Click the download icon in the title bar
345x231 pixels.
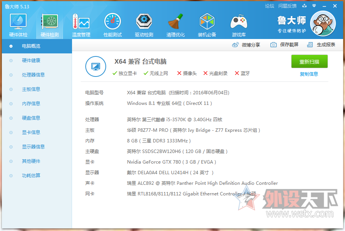(304, 6)
